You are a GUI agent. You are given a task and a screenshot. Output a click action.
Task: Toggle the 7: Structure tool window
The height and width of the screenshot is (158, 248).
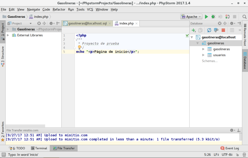pos(3,56)
